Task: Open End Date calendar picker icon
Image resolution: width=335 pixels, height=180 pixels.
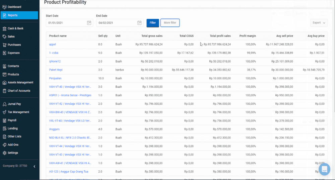Action: pyautogui.click(x=139, y=23)
